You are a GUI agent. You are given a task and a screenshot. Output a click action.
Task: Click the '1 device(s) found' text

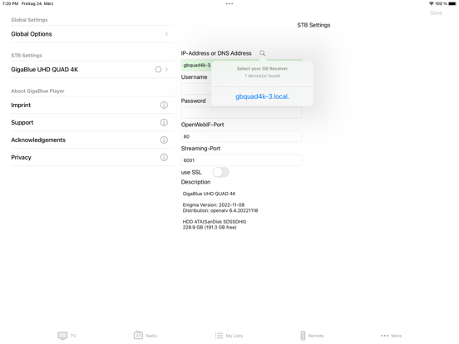pos(262,76)
